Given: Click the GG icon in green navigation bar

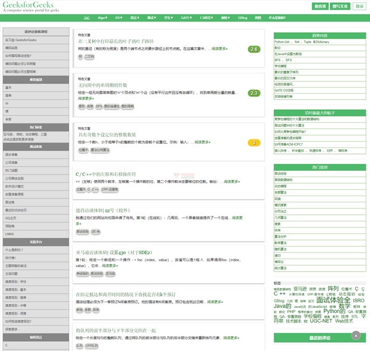Looking at the screenshot, I should (86, 18).
